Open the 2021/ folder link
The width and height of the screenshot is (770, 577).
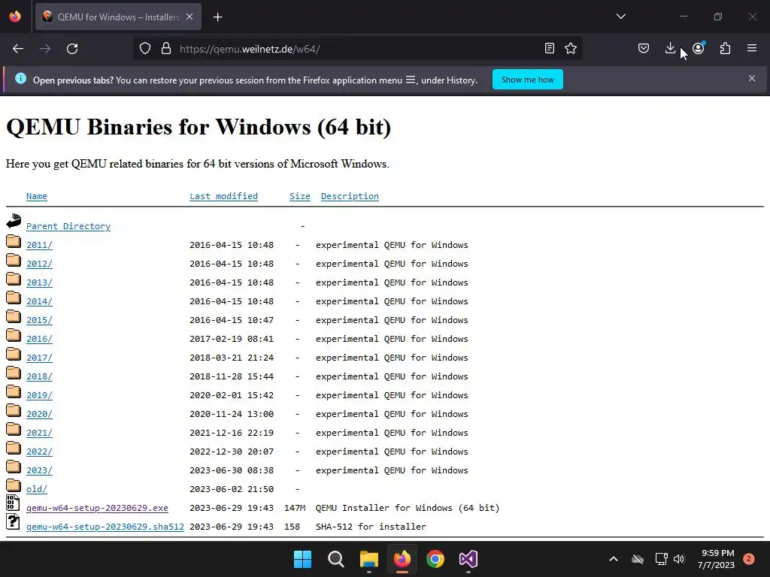(39, 433)
